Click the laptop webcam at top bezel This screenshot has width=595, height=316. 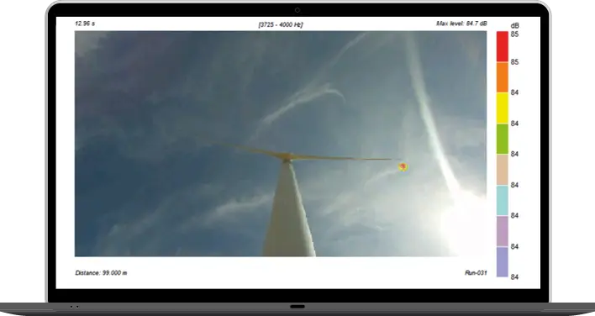pyautogui.click(x=297, y=10)
